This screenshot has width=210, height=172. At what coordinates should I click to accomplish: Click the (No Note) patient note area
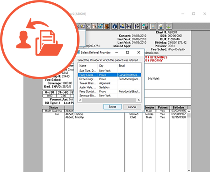click(153, 79)
